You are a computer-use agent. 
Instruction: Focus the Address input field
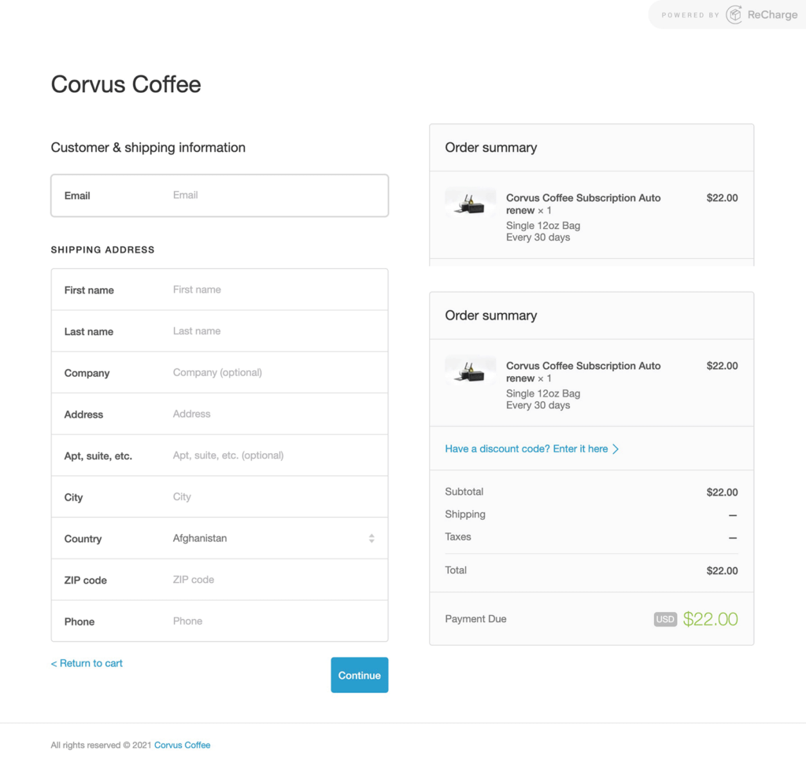click(x=275, y=414)
